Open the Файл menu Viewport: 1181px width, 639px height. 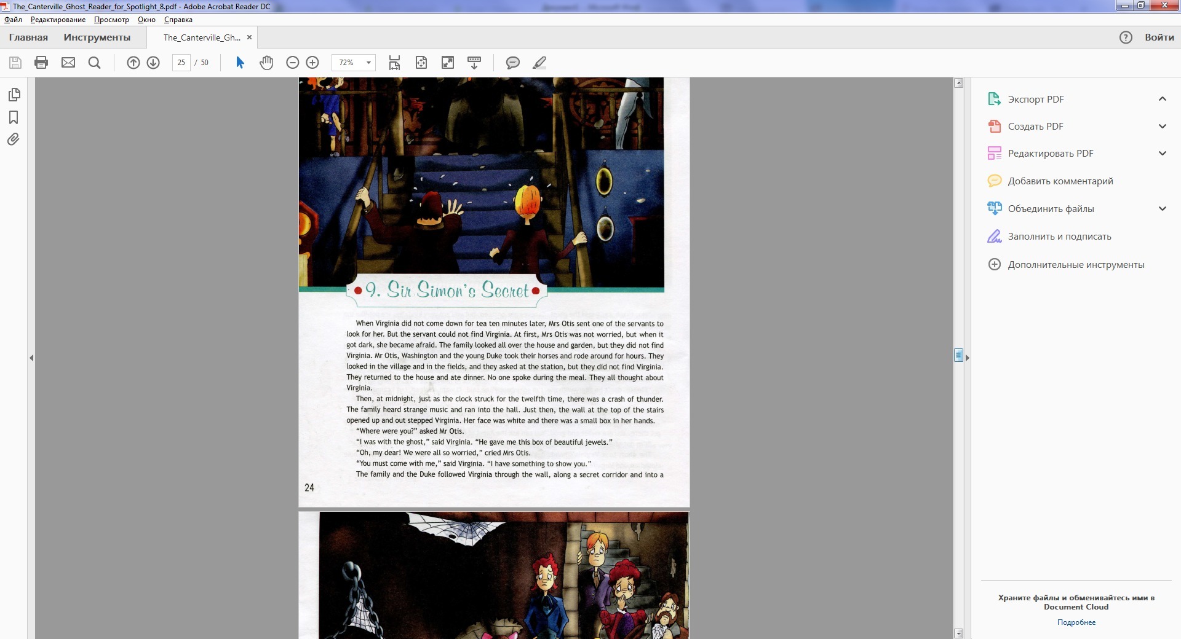pyautogui.click(x=13, y=20)
